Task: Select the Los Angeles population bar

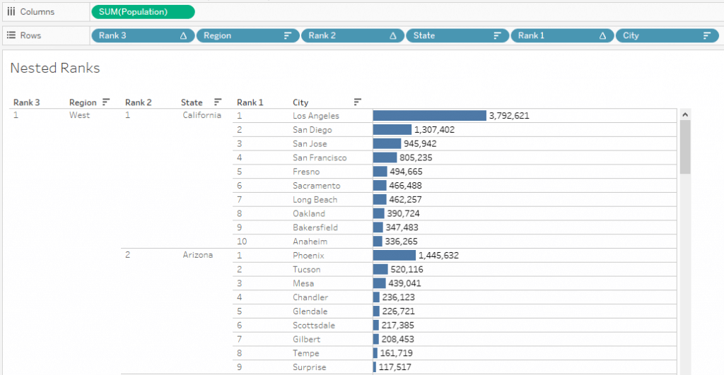Action: pyautogui.click(x=429, y=115)
